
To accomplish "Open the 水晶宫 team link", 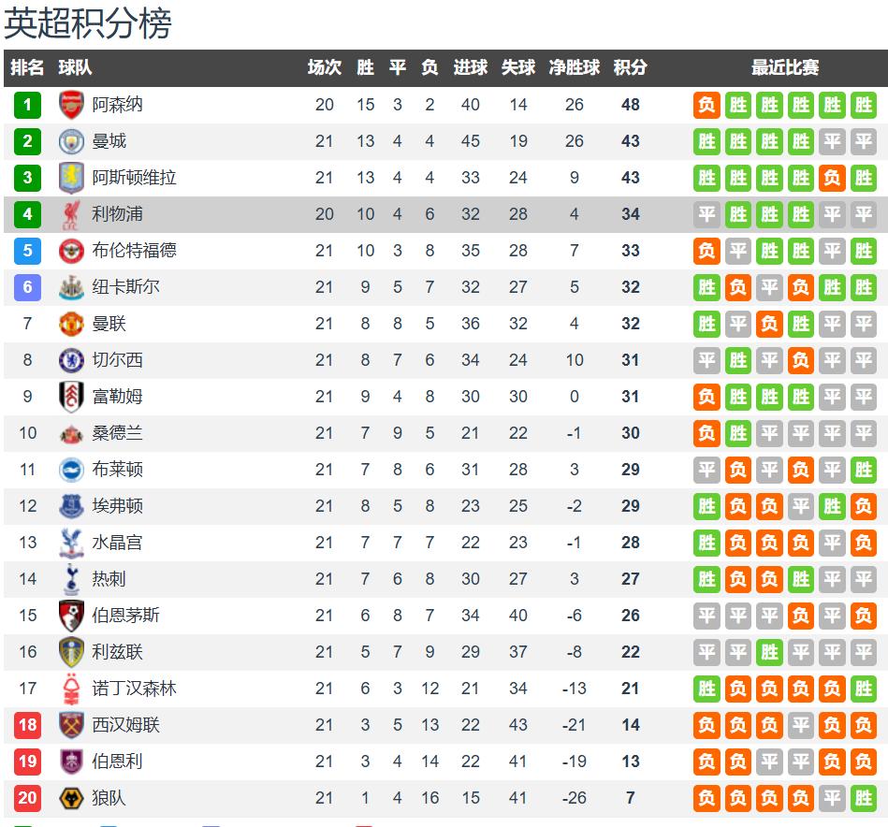I will click(x=117, y=543).
